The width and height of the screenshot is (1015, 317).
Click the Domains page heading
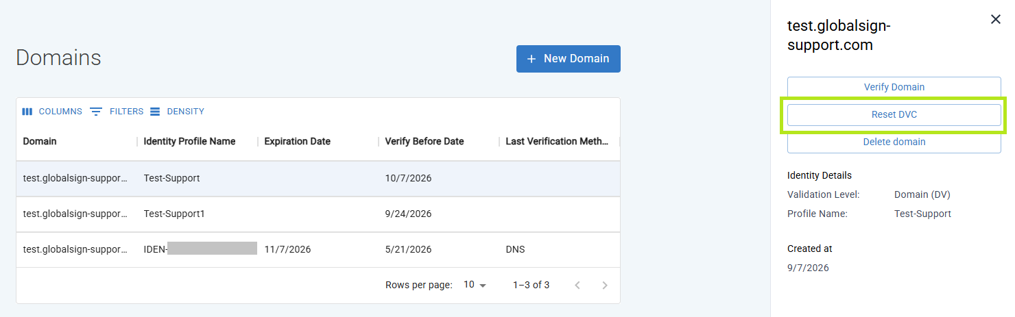pyautogui.click(x=58, y=58)
